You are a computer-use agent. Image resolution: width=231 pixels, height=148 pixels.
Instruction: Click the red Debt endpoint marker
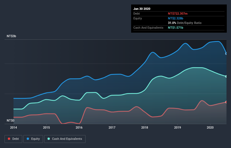226,102
